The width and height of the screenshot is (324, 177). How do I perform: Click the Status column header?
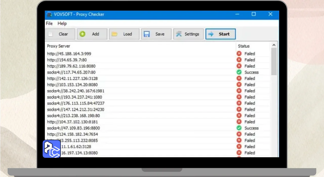pos(253,46)
